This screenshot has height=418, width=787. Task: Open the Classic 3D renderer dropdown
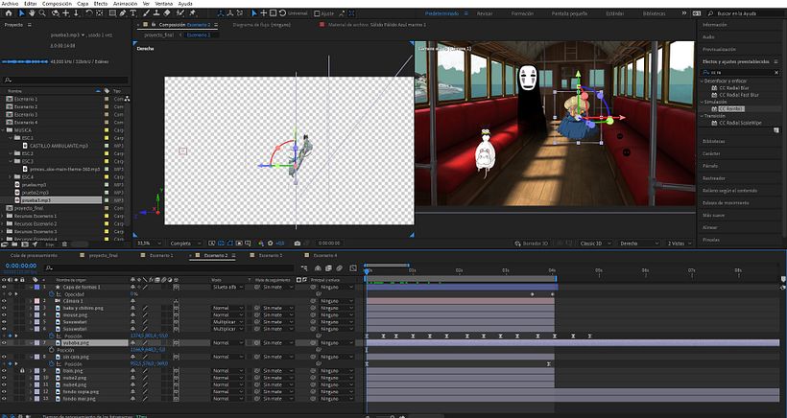tap(595, 244)
